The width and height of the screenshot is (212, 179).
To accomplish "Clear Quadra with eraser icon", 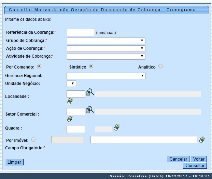I will coord(117,127).
